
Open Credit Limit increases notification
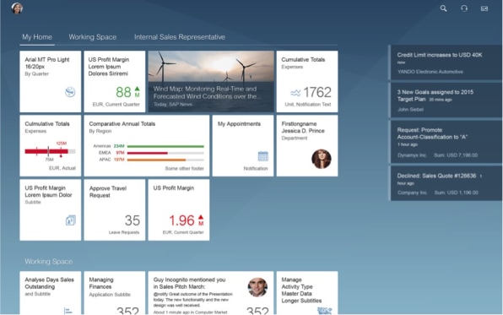[x=446, y=62]
